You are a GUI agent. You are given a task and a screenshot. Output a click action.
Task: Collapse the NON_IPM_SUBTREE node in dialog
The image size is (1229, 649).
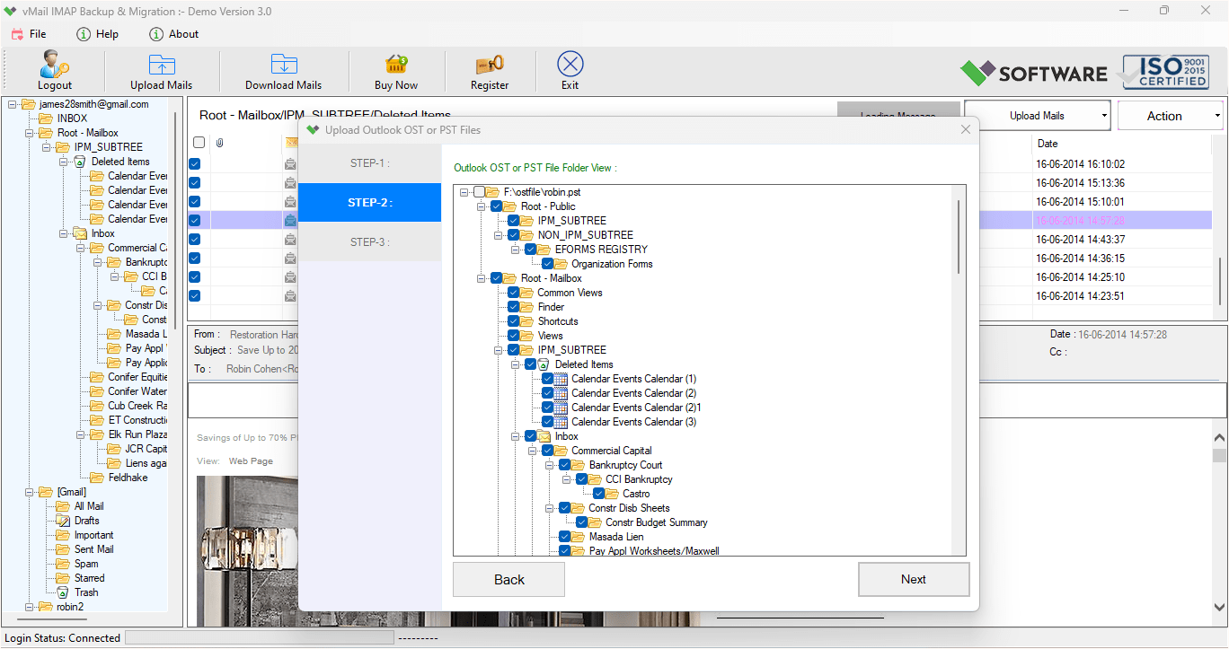[499, 235]
